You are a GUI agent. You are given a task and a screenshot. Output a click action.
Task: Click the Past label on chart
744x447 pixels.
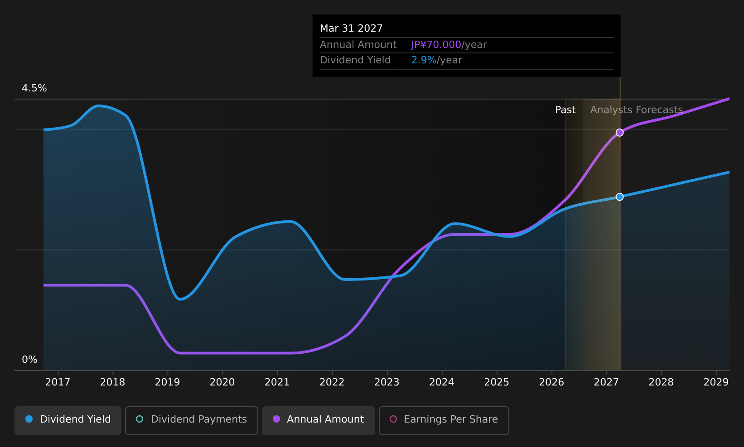(565, 110)
